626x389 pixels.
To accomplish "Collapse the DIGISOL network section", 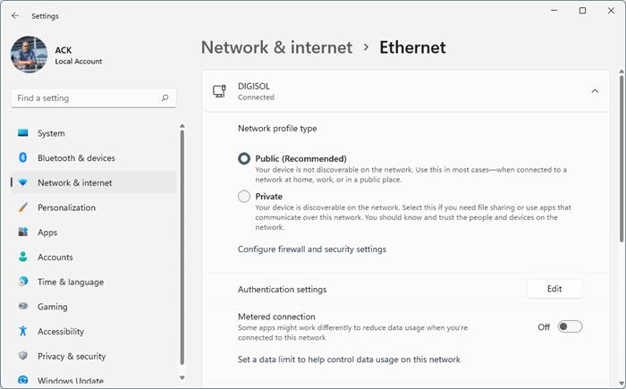I will pos(595,90).
